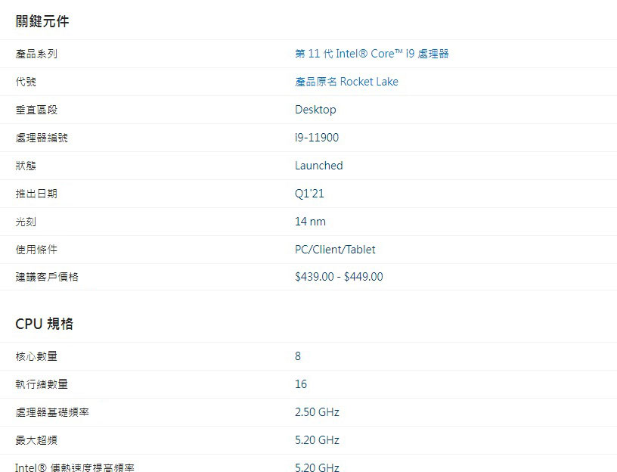Click the 狀態 row label
The width and height of the screenshot is (617, 472).
(x=26, y=166)
